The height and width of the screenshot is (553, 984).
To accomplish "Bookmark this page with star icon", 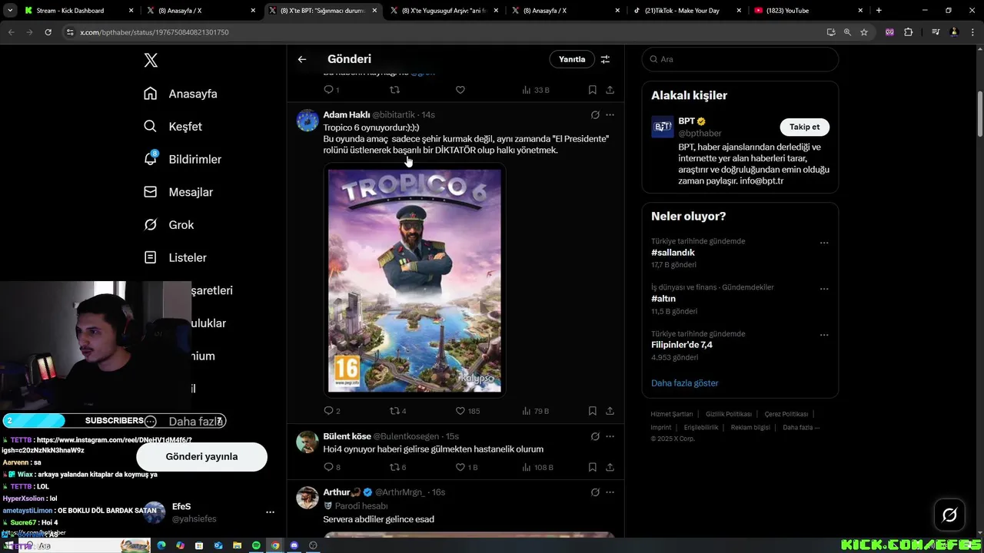I will click(864, 32).
